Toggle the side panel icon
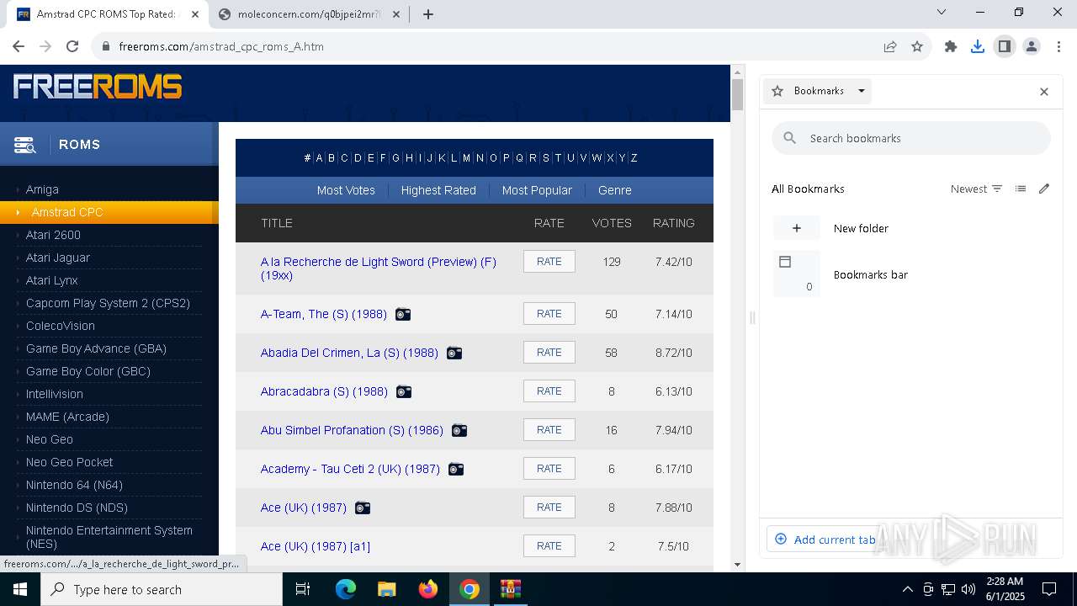The width and height of the screenshot is (1077, 606). click(x=1005, y=46)
